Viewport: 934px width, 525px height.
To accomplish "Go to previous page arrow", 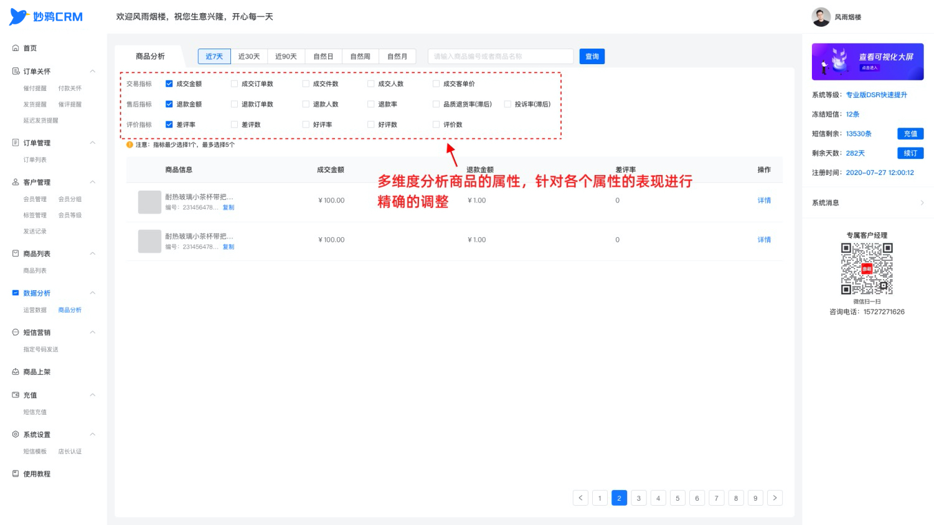I will (x=580, y=498).
